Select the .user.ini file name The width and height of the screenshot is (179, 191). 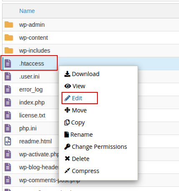[29, 76]
